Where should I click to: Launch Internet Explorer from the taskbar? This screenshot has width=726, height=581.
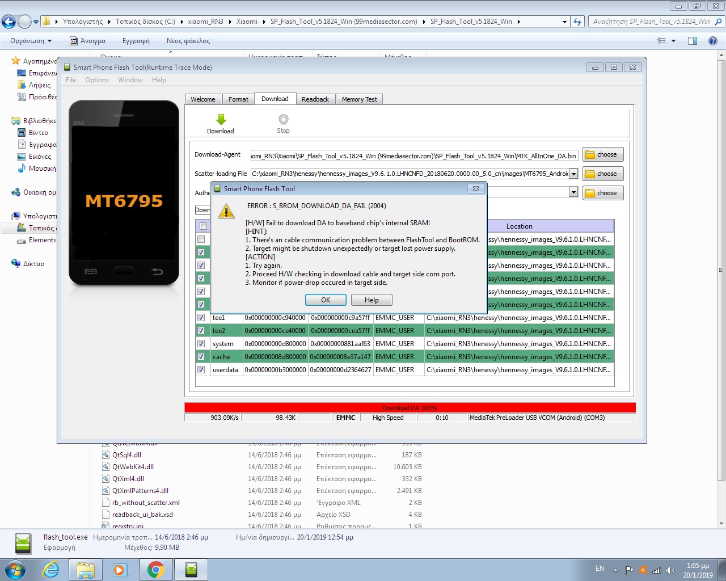(x=51, y=570)
